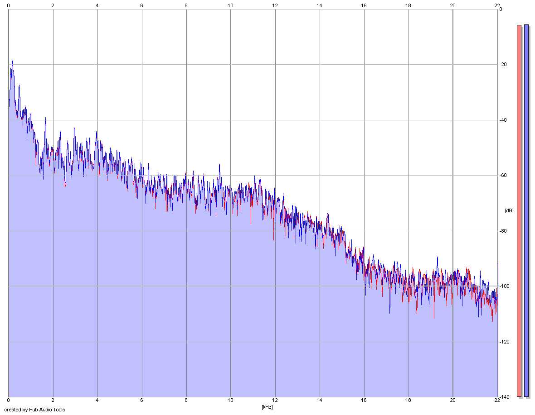Click the -80 label on dB axis
The width and height of the screenshot is (535, 415).
pos(503,231)
